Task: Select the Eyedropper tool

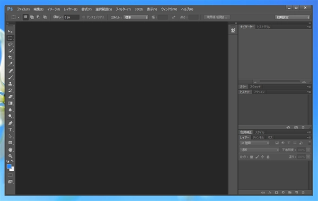Action: [10, 64]
